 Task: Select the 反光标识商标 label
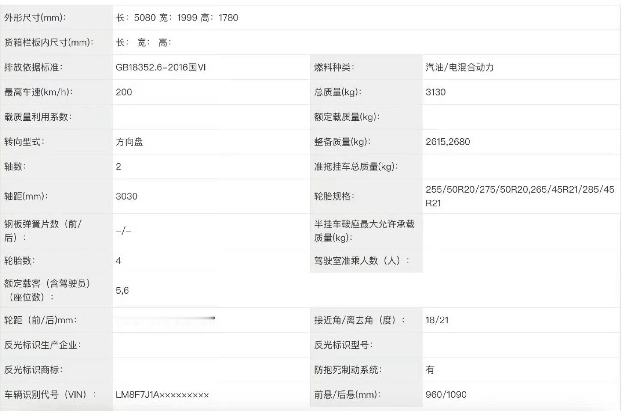(33, 370)
